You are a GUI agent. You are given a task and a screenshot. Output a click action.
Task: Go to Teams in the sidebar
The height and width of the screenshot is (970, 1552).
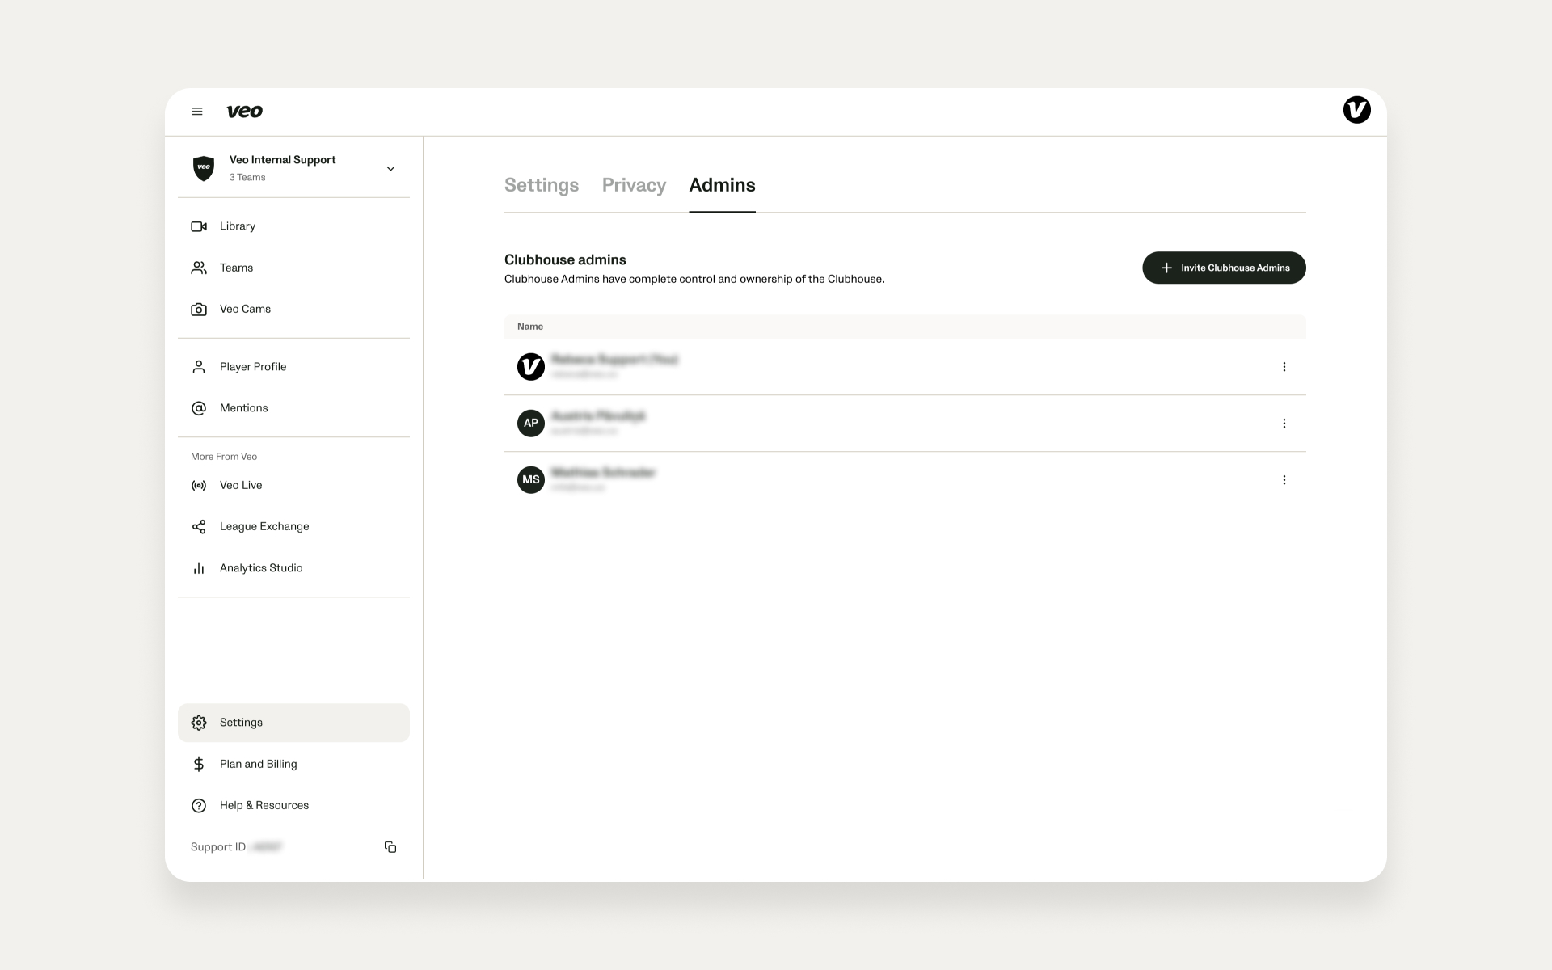236,268
